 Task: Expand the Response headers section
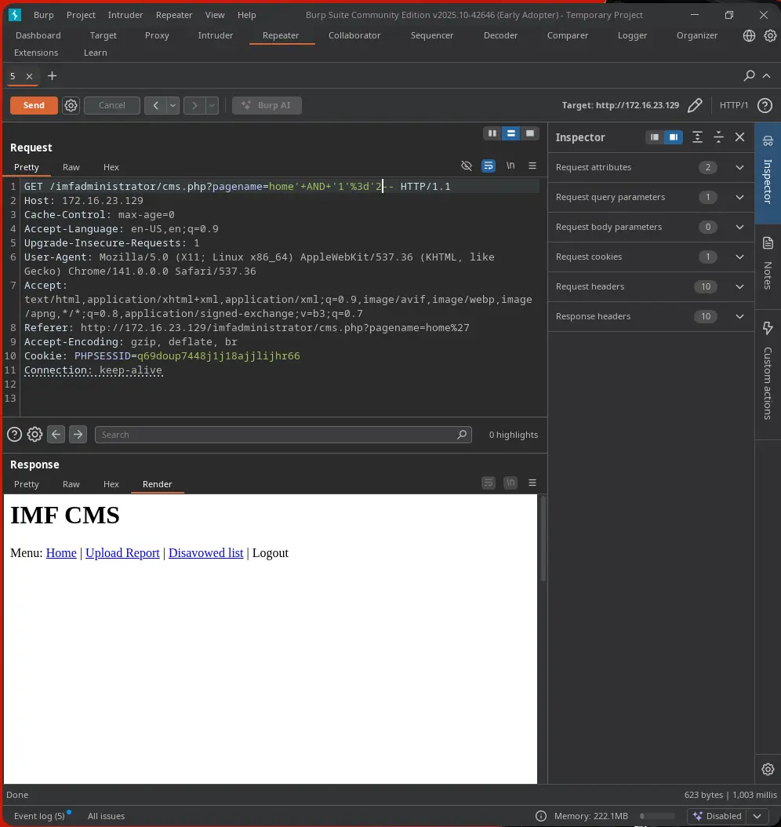[739, 316]
